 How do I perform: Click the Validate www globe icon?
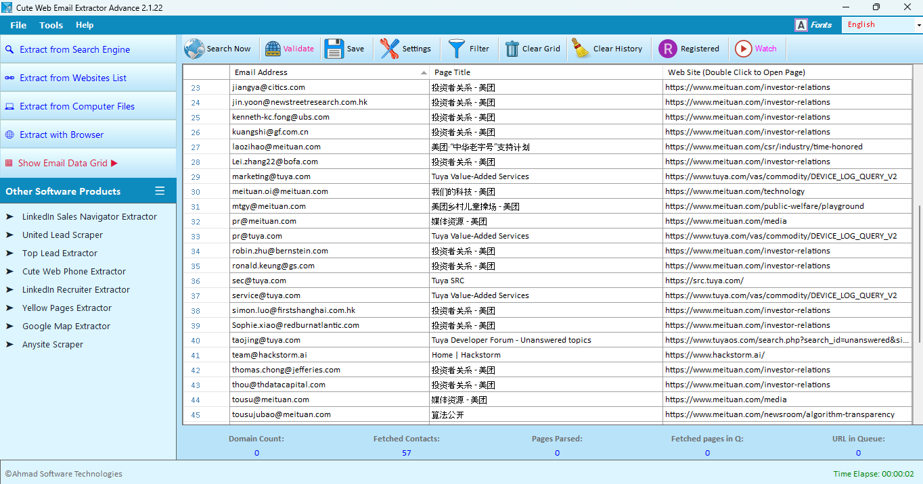click(x=273, y=49)
